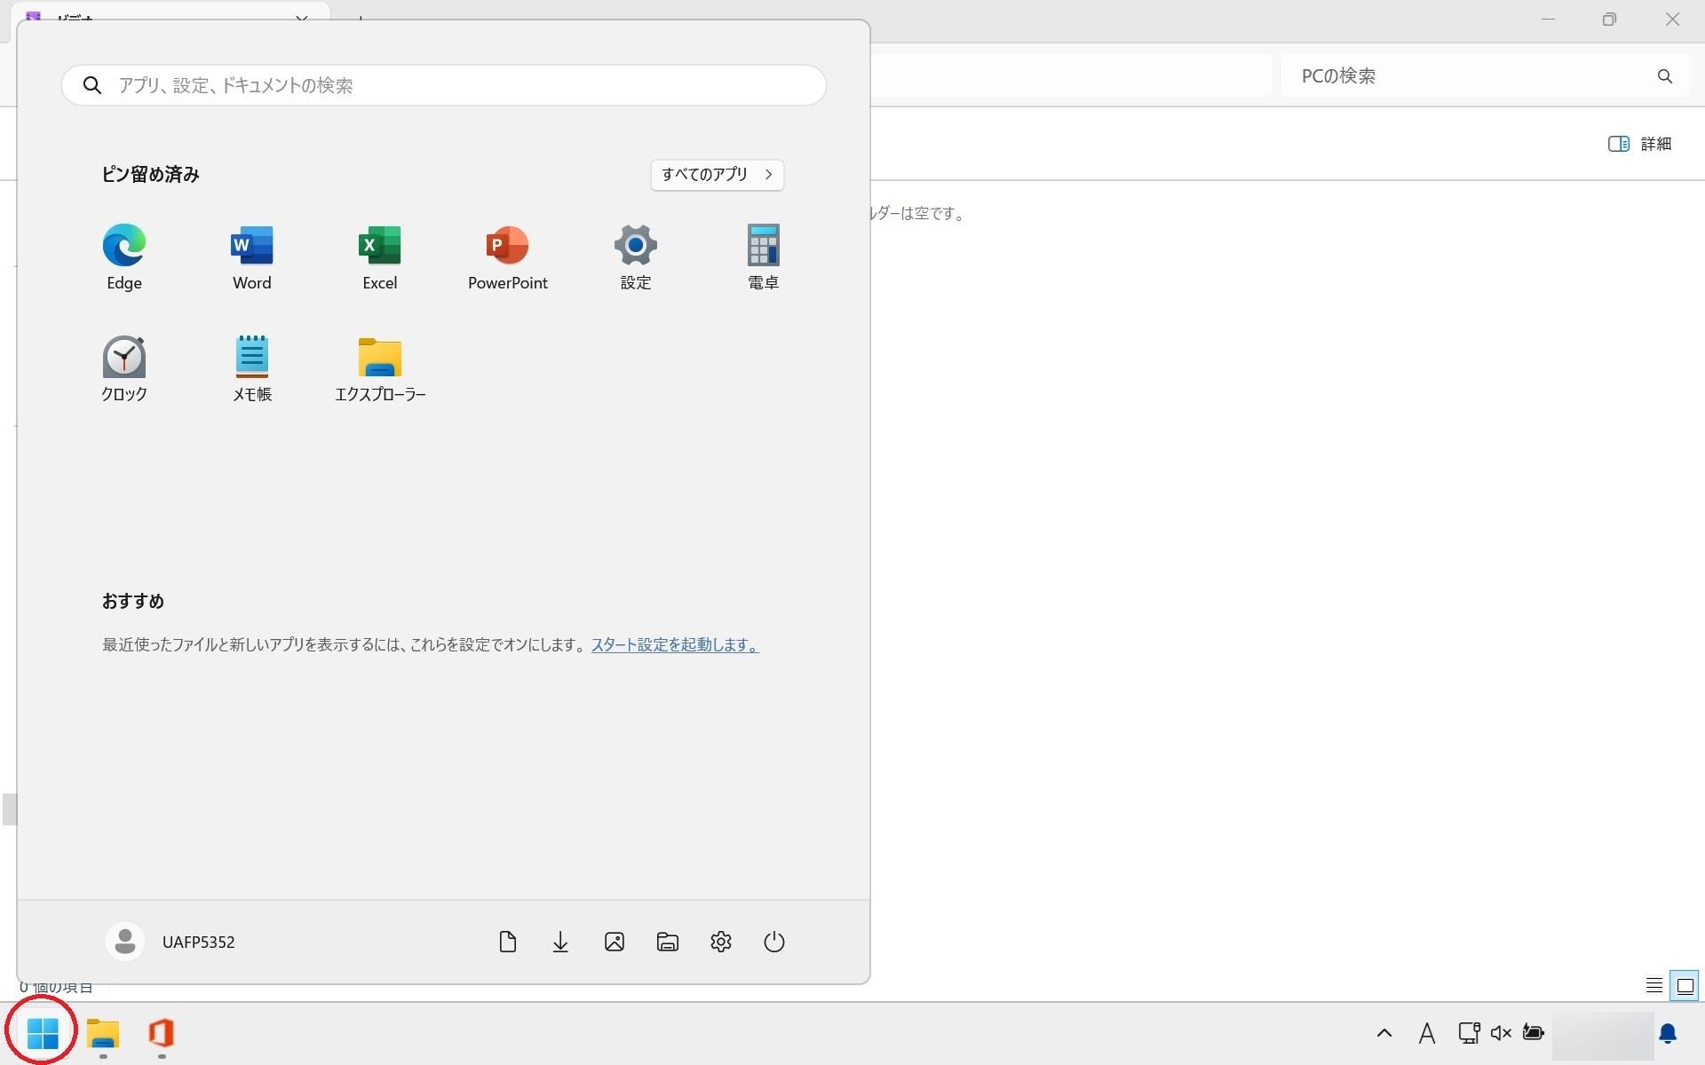1705x1065 pixels.
Task: Toggle the 詳細 details pane
Action: (1639, 144)
